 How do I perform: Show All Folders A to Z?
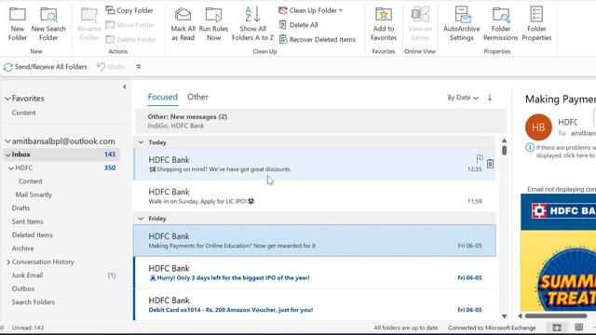pos(252,24)
